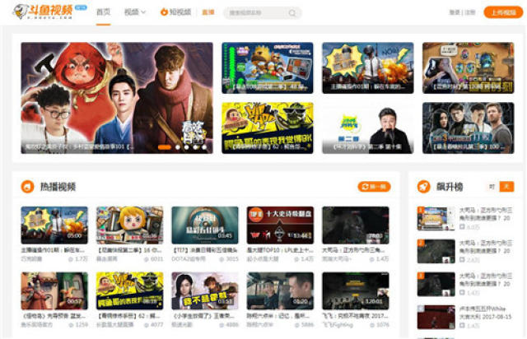Open the first-ranked 大司马 title in 飙升榜
The height and width of the screenshot is (339, 527).
tap(486, 214)
